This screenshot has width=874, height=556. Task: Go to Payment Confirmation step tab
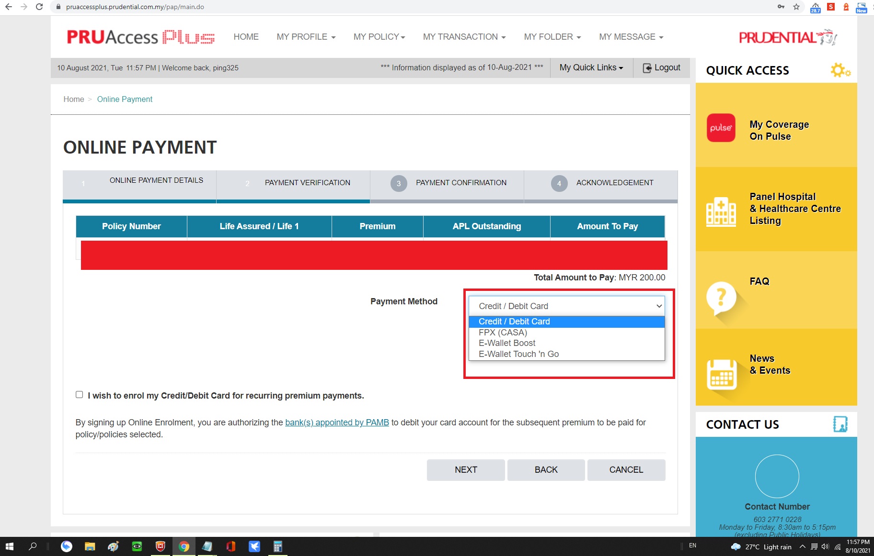(447, 183)
